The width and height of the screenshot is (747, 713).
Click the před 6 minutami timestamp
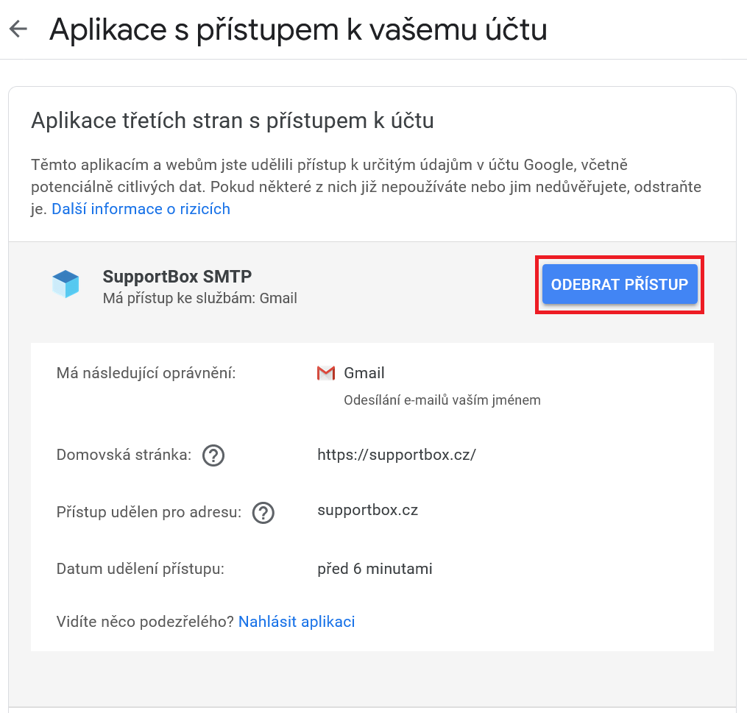(x=375, y=569)
